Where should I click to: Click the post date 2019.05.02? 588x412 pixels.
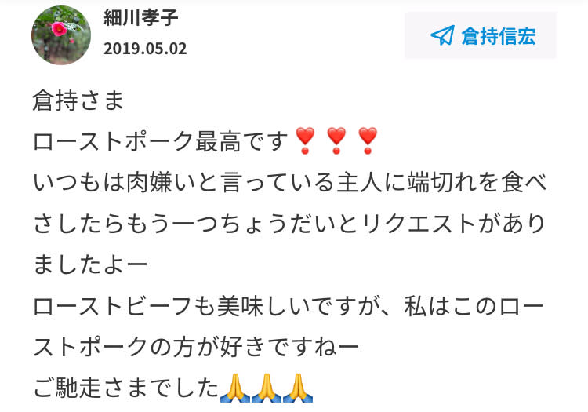145,49
